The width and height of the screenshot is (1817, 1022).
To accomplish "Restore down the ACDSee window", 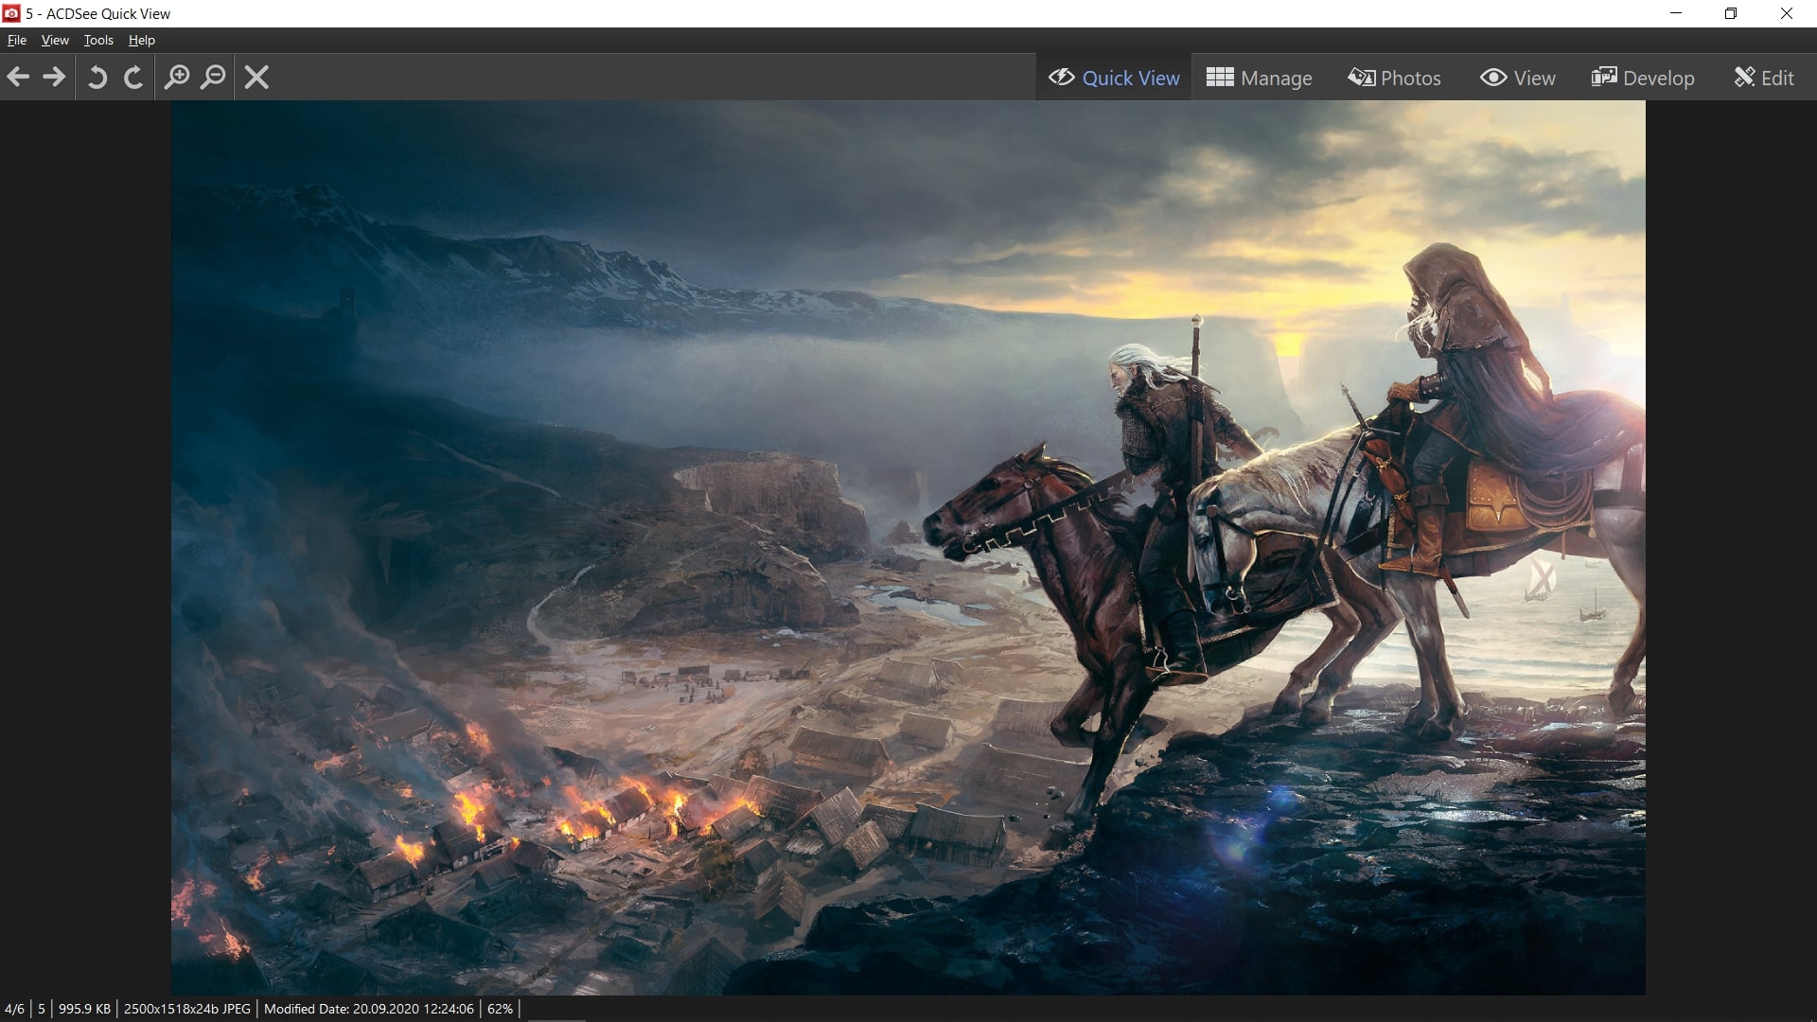I will 1731,13.
